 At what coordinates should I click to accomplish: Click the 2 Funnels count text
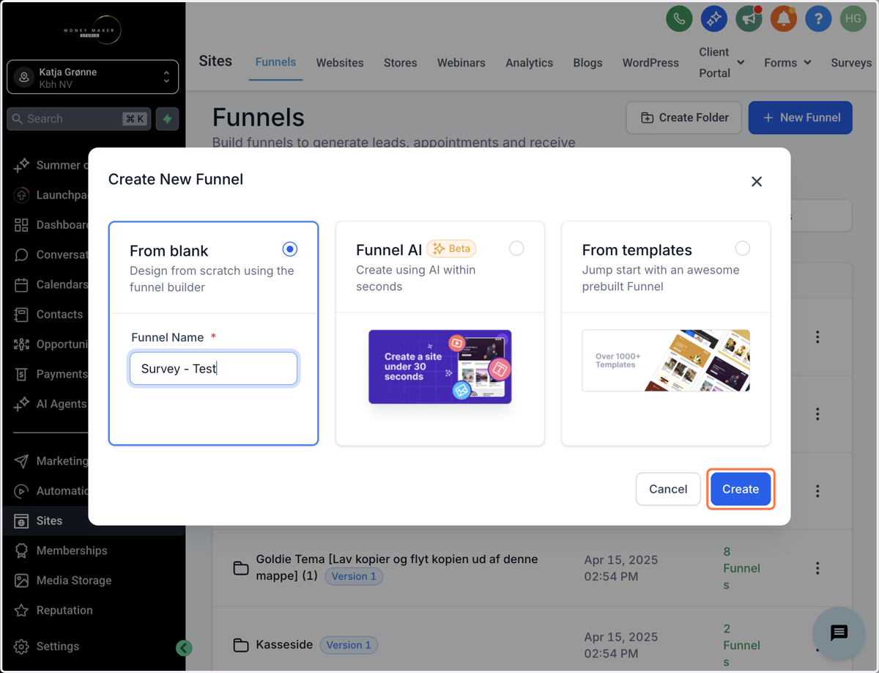click(x=741, y=645)
